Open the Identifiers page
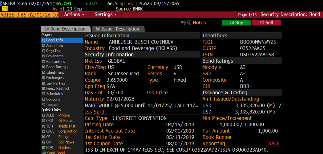 point(53,72)
